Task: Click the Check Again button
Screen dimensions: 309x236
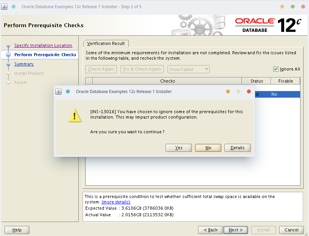Action: click(101, 69)
